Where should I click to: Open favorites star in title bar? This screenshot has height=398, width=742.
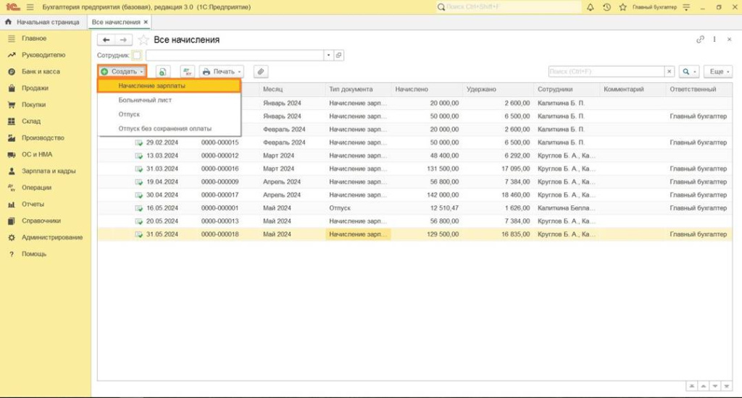click(x=622, y=7)
